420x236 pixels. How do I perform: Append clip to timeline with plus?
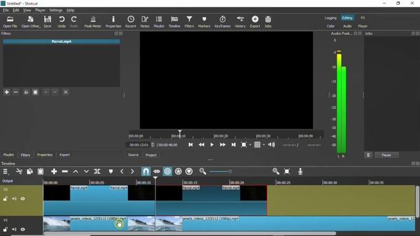[54, 172]
